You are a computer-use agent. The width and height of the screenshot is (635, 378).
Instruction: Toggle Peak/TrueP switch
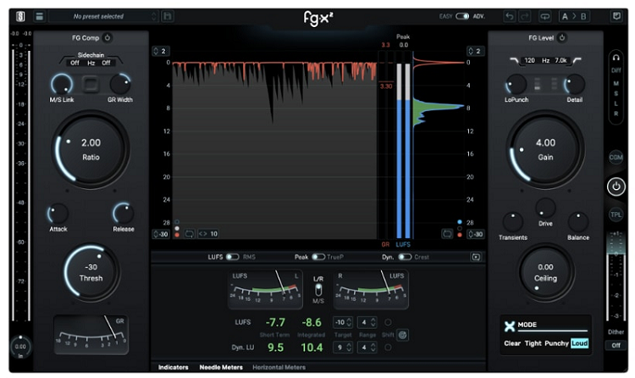[x=318, y=257]
